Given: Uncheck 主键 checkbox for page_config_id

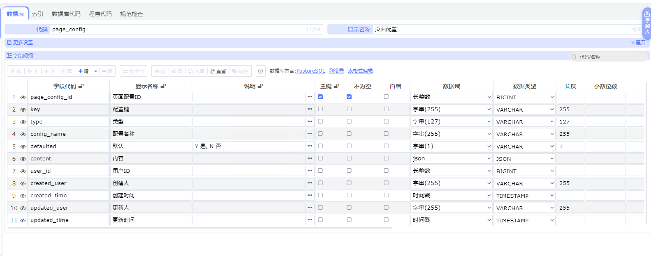Looking at the screenshot, I should tap(320, 97).
